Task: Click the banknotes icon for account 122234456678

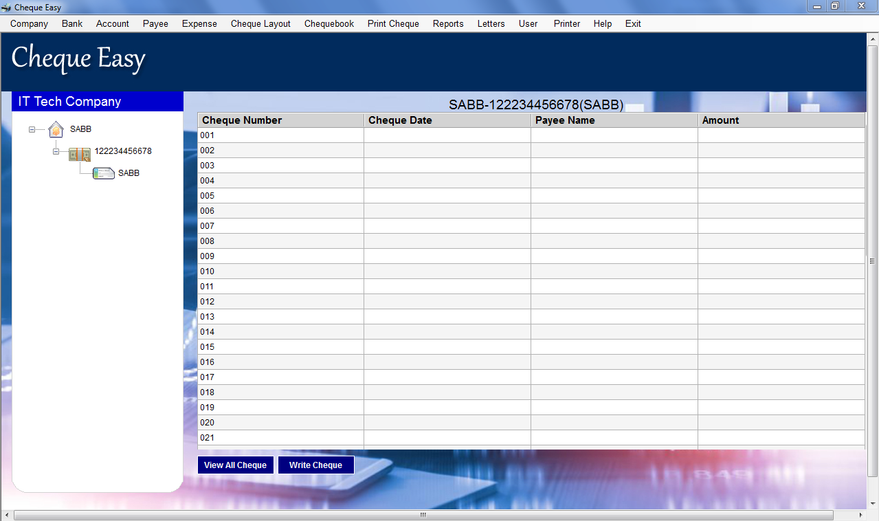Action: click(x=79, y=154)
